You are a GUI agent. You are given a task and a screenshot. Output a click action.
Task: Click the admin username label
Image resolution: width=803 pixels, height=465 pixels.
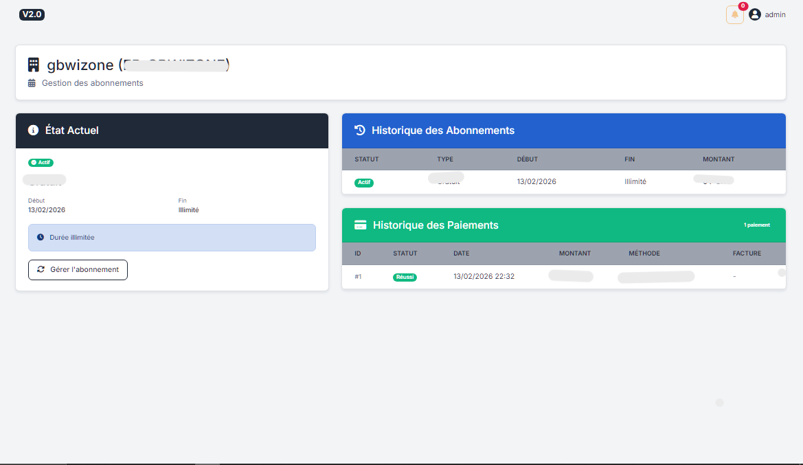pos(775,14)
